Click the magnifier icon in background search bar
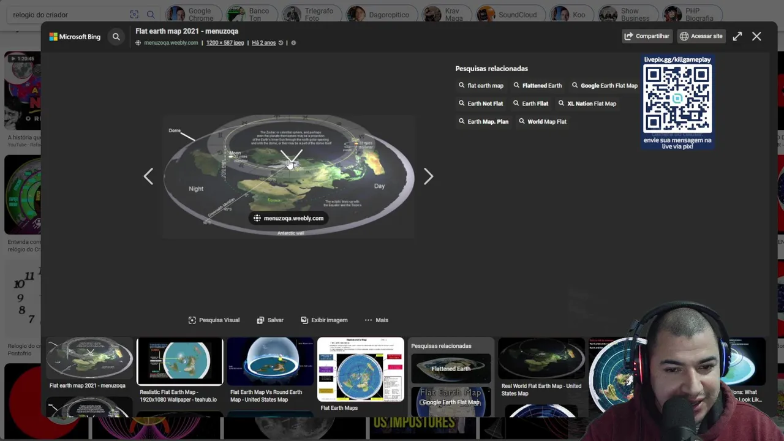This screenshot has height=441, width=784. 151,14
